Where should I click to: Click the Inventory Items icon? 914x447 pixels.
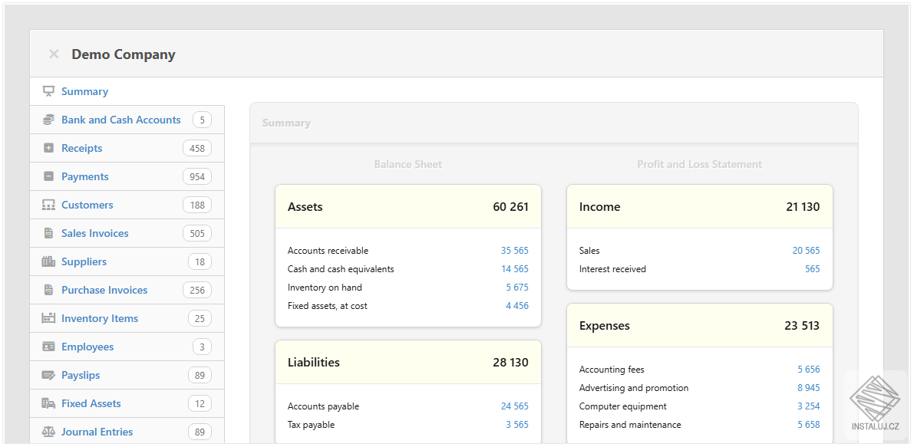pyautogui.click(x=48, y=318)
